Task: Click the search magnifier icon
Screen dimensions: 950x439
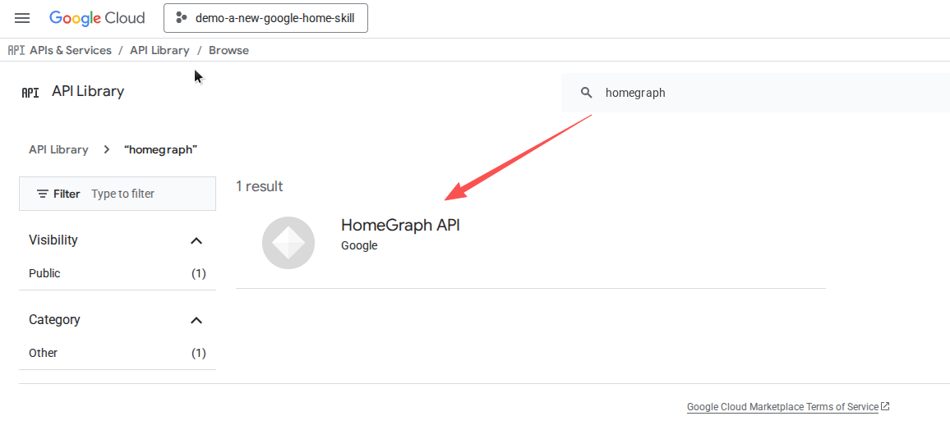Action: point(586,93)
